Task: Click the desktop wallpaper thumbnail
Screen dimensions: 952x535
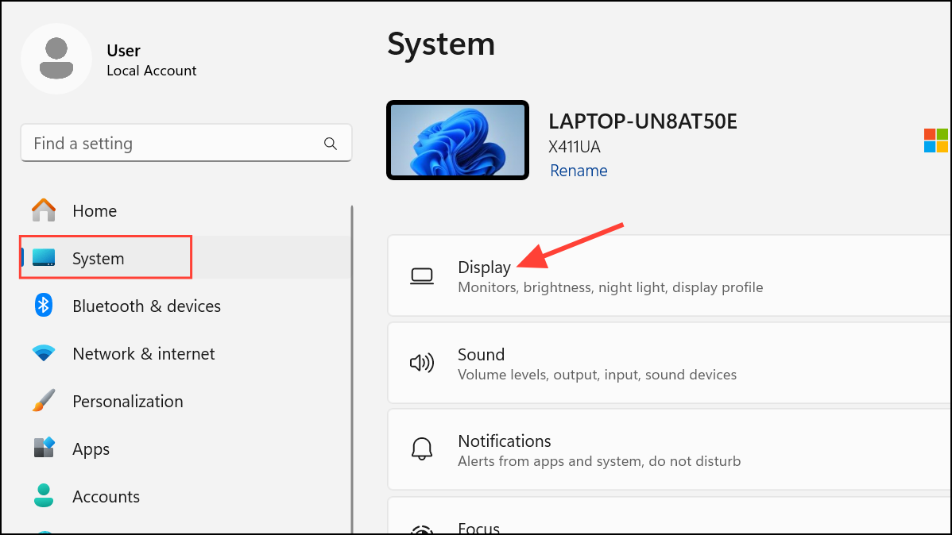Action: (x=458, y=140)
